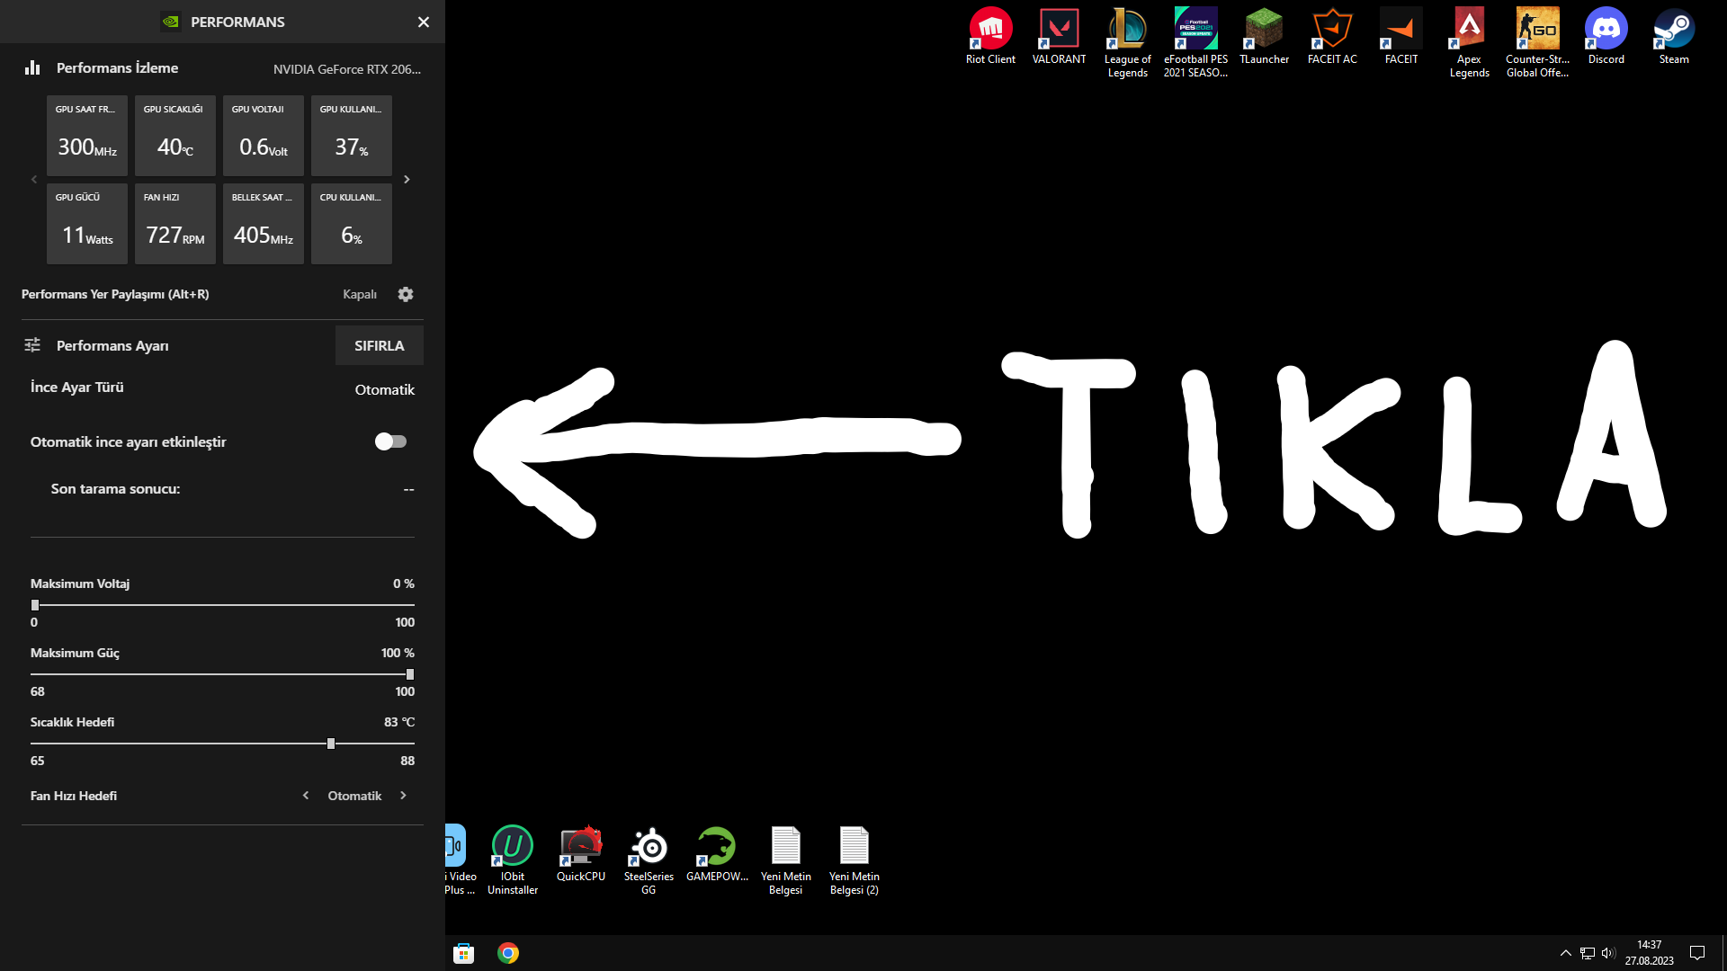
Task: Select previous Fan Hızı Hedefi option arrow
Action: pyautogui.click(x=306, y=796)
